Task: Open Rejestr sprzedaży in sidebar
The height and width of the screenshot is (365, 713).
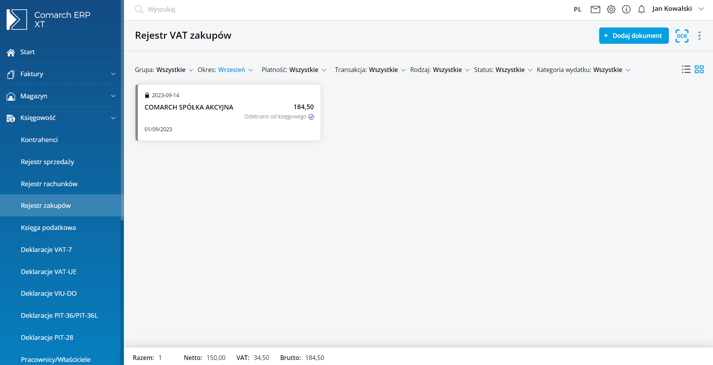Action: point(47,162)
